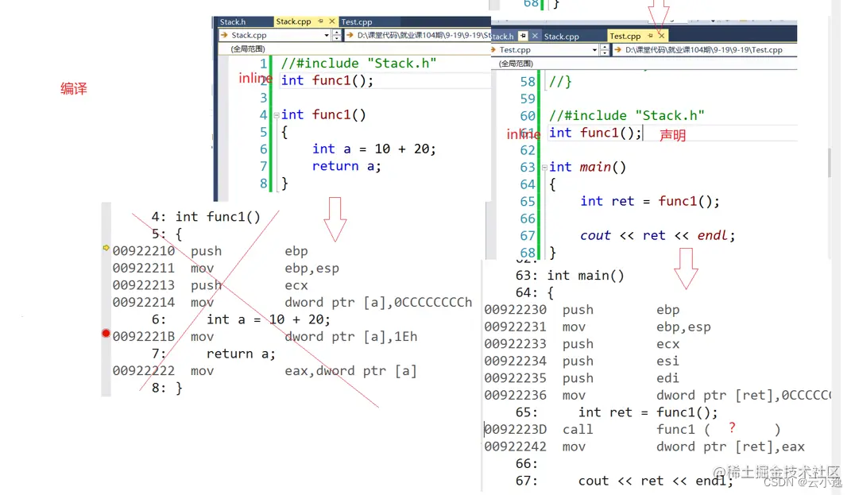The image size is (855, 495).
Task: Open the Test.cpp file path dropdown
Action: coord(705,49)
